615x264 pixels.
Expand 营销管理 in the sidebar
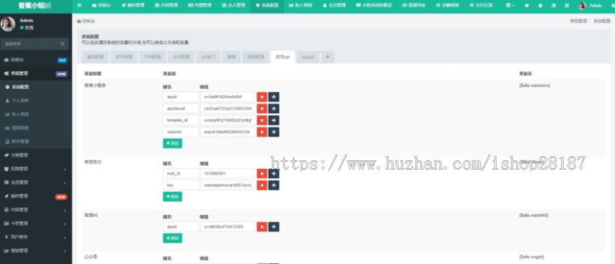tap(36, 250)
